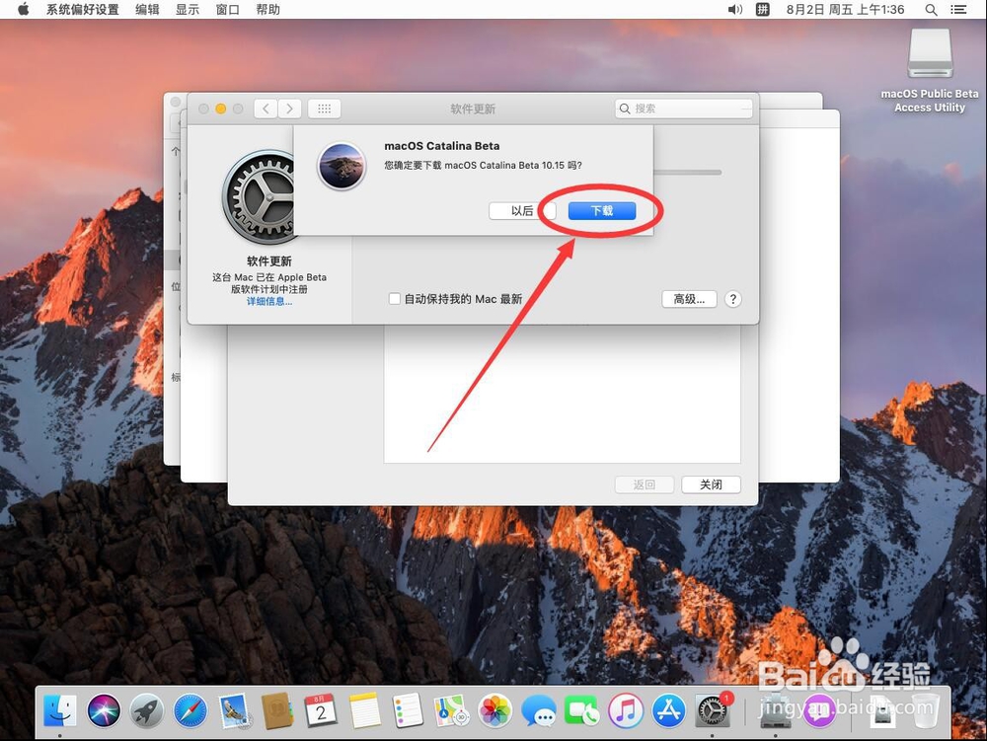Launch Siri from the Dock
Viewport: 987px width, 741px height.
tap(104, 711)
